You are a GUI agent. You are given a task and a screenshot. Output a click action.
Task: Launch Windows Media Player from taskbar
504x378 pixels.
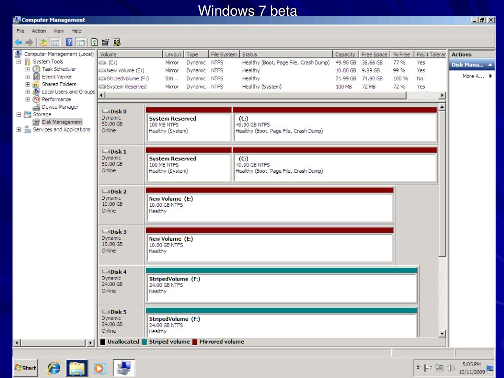99,368
